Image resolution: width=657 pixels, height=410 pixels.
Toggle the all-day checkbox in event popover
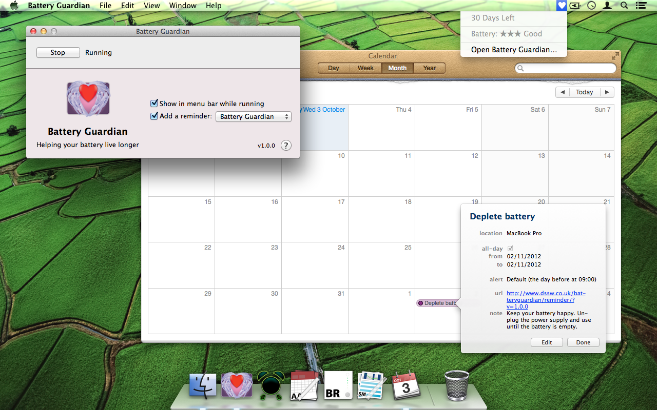(x=510, y=249)
